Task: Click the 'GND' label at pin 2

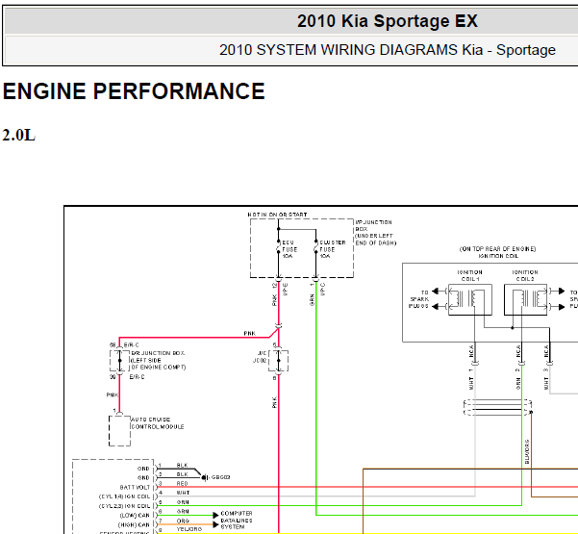Action: (143, 477)
